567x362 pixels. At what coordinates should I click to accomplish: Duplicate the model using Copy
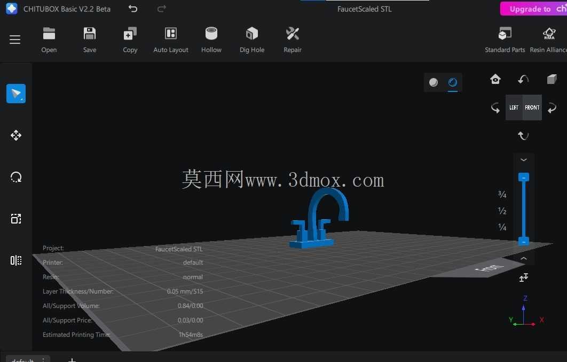point(130,40)
